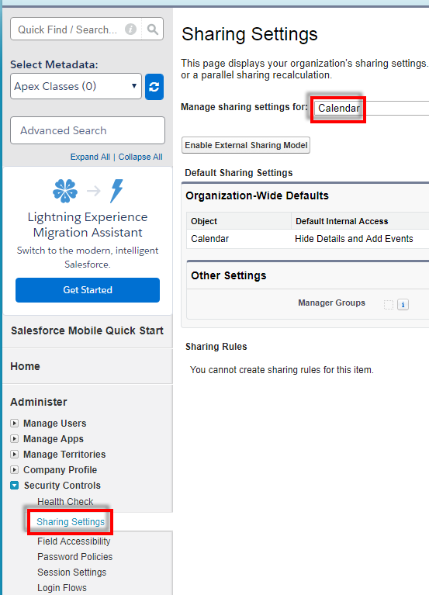Expand the Manage Territories section

(15, 455)
